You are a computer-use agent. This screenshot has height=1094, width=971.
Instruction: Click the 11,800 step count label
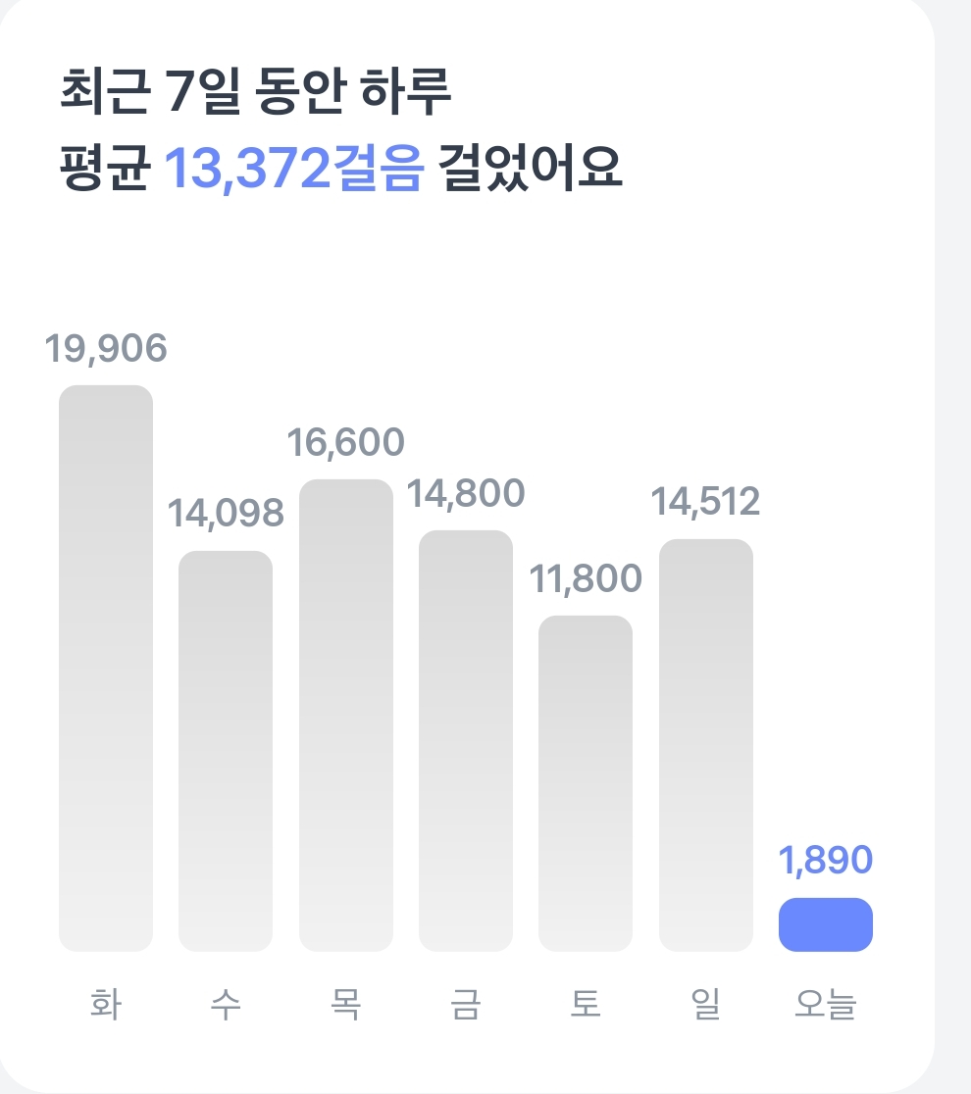586,578
